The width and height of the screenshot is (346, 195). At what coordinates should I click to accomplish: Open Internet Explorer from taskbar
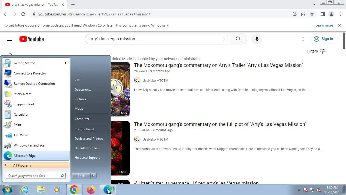pos(24,190)
